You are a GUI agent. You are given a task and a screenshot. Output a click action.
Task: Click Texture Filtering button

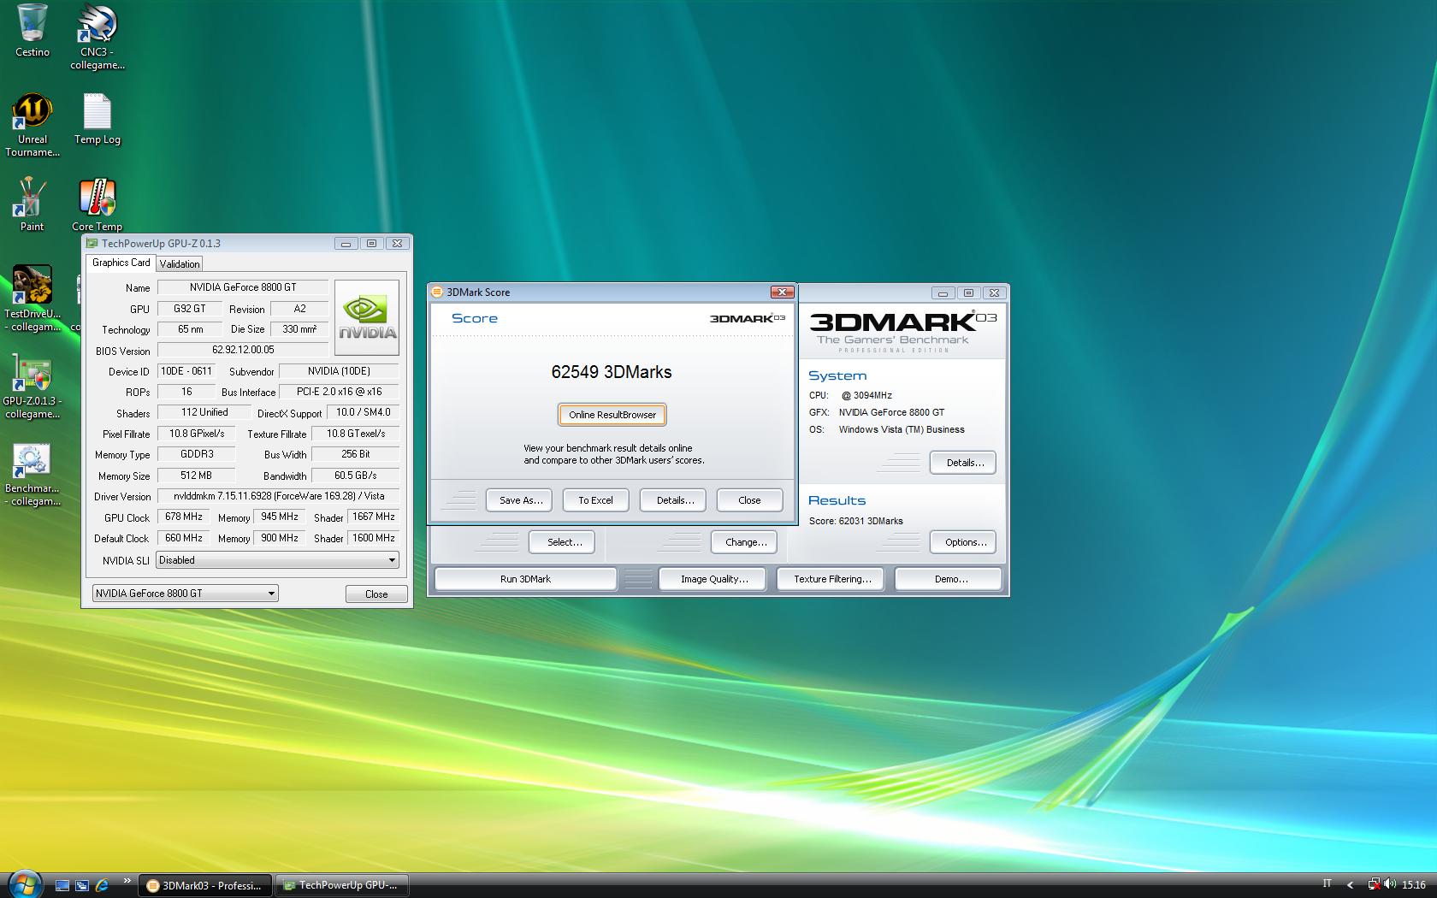(x=832, y=579)
